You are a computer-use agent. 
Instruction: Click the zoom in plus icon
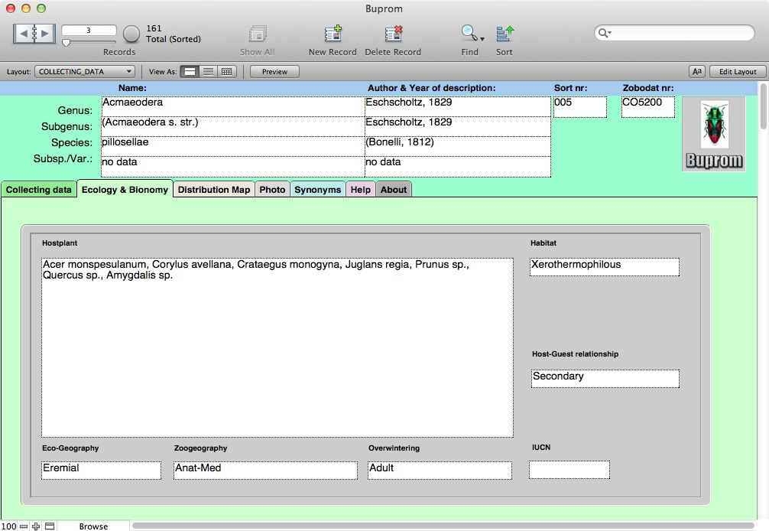point(36,526)
